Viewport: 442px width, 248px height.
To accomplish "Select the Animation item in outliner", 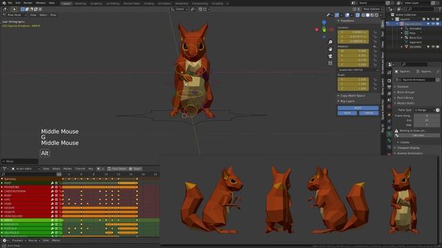I will [x=416, y=28].
